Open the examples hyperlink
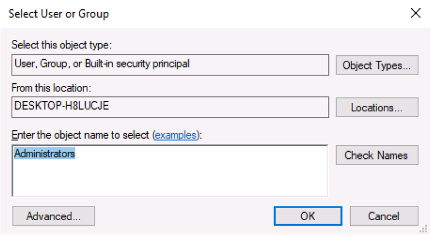 175,135
